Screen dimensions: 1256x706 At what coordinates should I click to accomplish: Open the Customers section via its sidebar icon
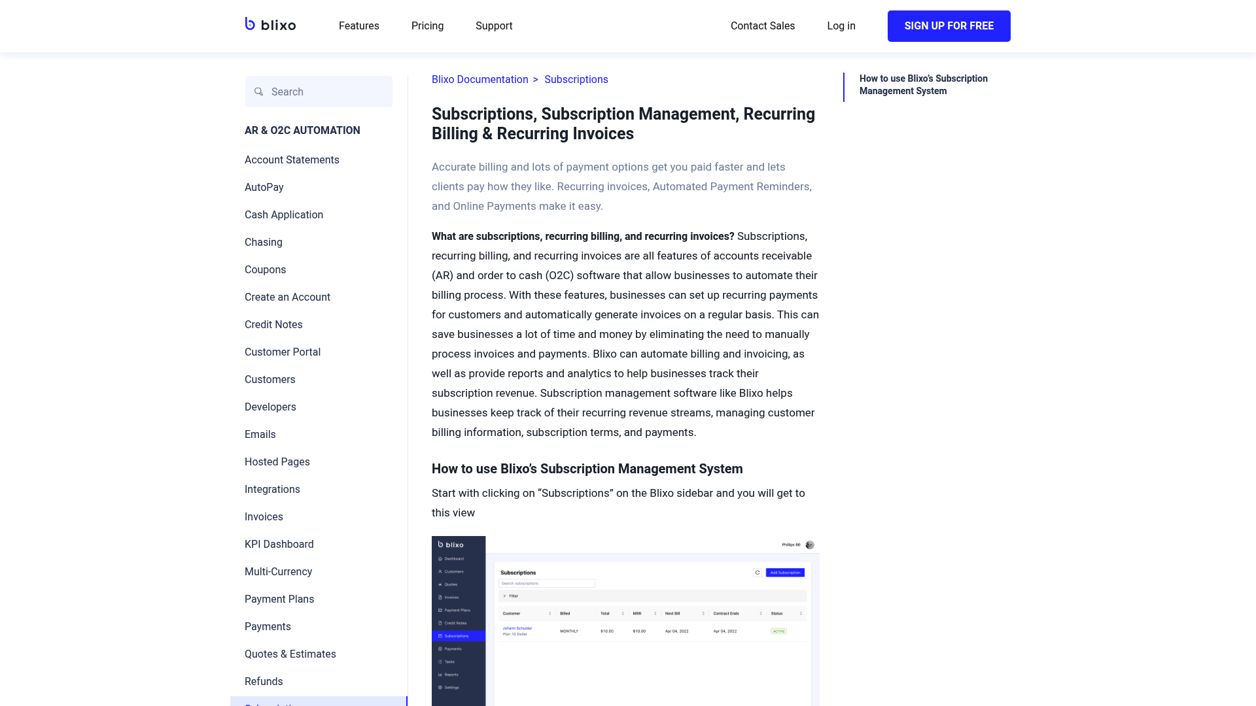click(x=440, y=571)
